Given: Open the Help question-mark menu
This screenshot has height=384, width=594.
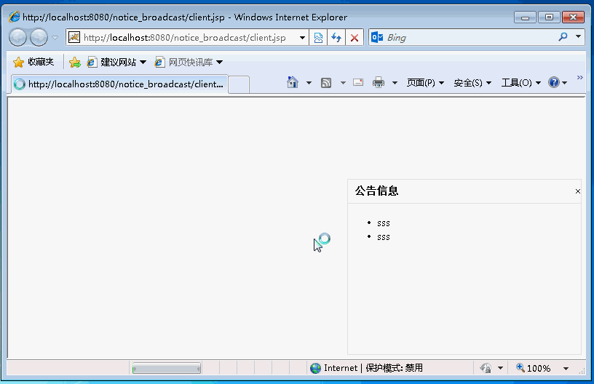Looking at the screenshot, I should pos(558,82).
